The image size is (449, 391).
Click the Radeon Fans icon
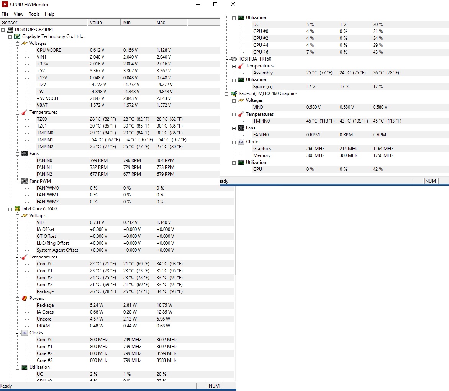pyautogui.click(x=241, y=128)
